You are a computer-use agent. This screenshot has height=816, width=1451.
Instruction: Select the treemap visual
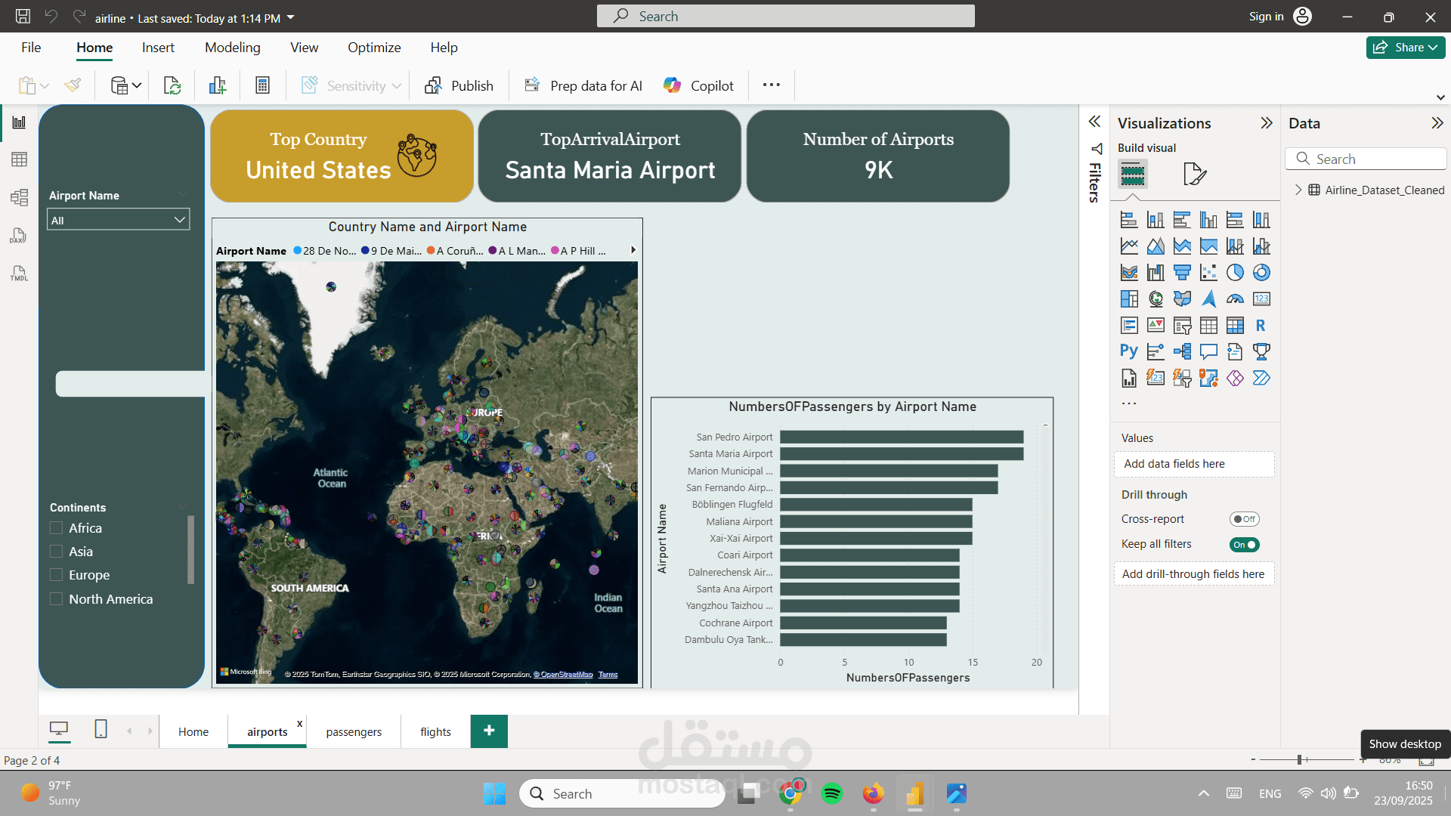point(1129,298)
